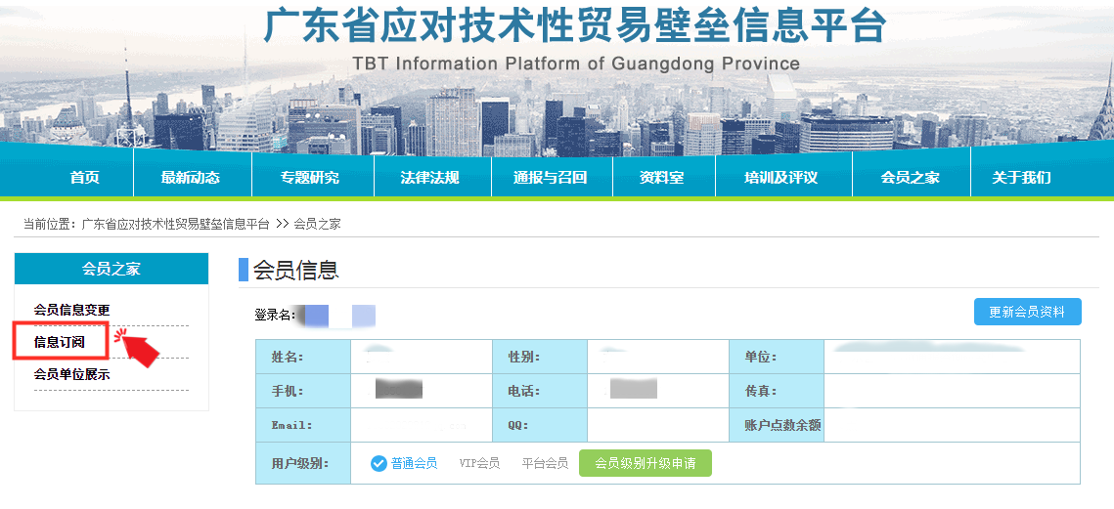Navigate to 培训及评议
The width and height of the screenshot is (1114, 509).
(780, 178)
